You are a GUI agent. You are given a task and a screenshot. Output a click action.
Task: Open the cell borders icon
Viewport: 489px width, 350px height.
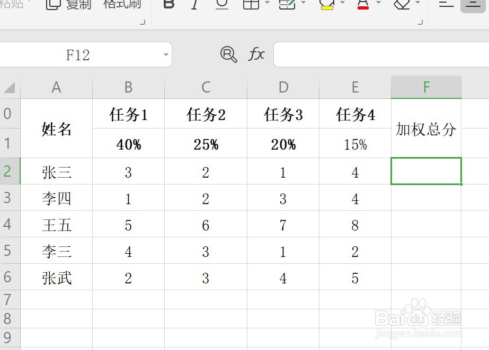(250, 4)
